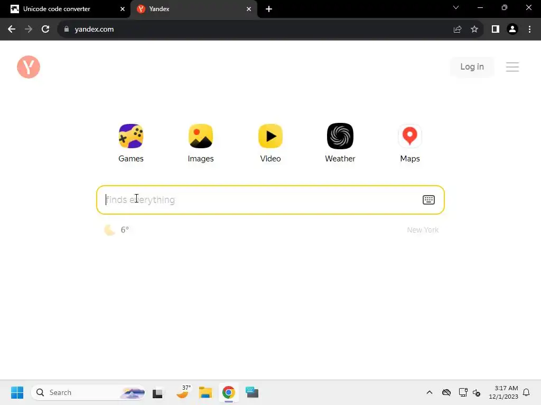Reload the yandex.com page

[45, 30]
